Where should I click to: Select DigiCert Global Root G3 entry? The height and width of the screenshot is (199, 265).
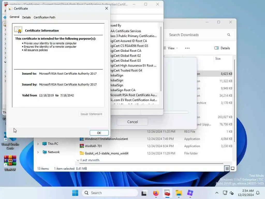[x=126, y=61]
